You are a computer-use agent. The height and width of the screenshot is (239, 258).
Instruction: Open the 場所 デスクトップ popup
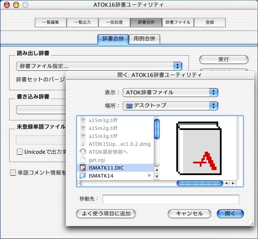pyautogui.click(x=170, y=106)
